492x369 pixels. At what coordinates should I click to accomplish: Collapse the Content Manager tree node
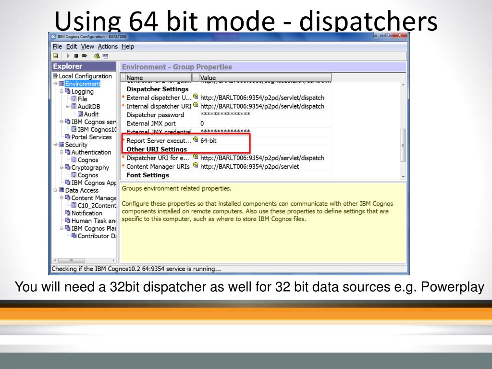point(62,197)
